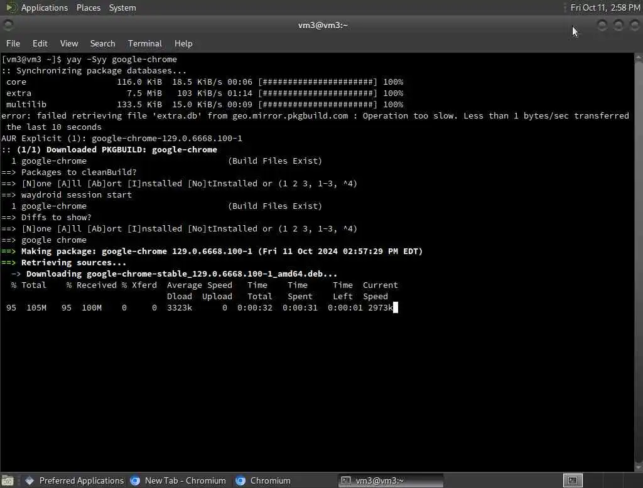Open the terminal File menu
Screen dimensions: 643x488
click(x=13, y=43)
